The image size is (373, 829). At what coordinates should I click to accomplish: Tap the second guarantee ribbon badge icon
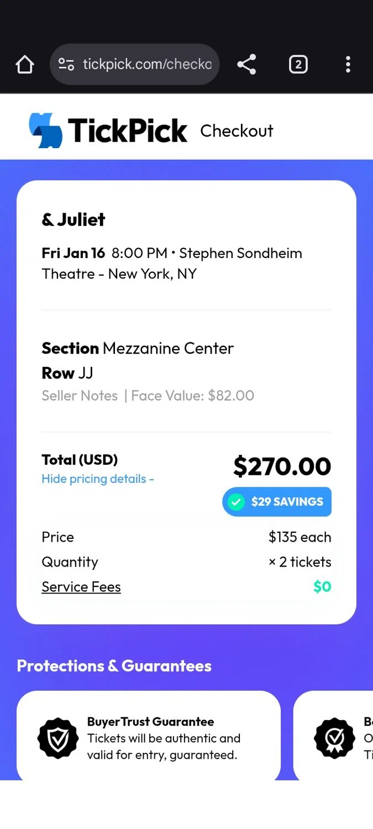tap(334, 738)
